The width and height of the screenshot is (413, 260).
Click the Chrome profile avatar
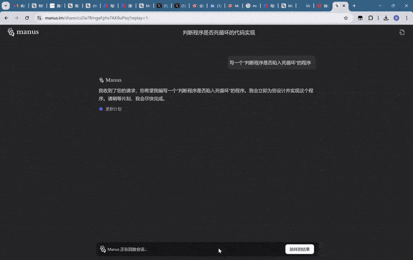pos(396,18)
